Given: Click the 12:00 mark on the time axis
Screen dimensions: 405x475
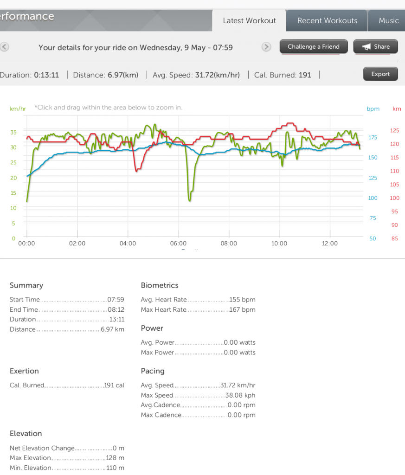Looking at the screenshot, I should 330,244.
